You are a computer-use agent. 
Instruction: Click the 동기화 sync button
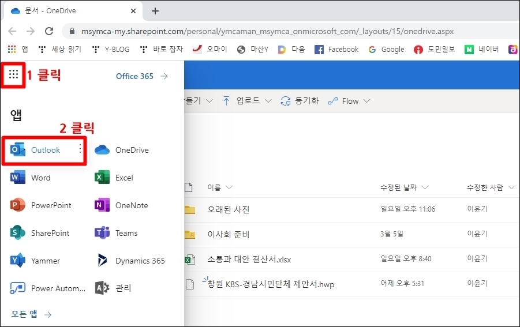click(300, 101)
